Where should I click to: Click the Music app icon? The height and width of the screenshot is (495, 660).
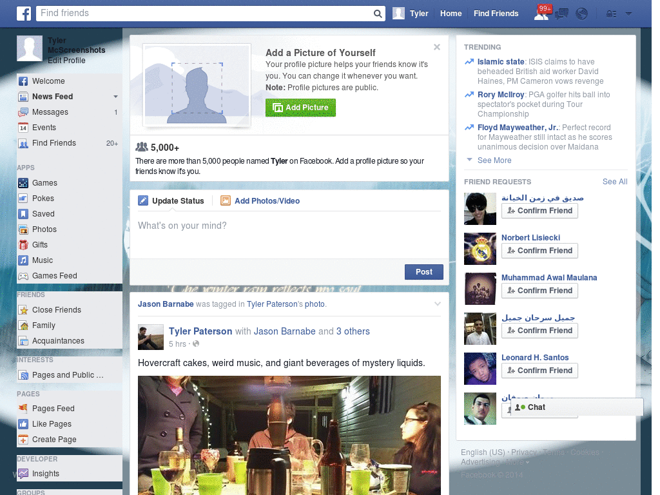coord(23,260)
